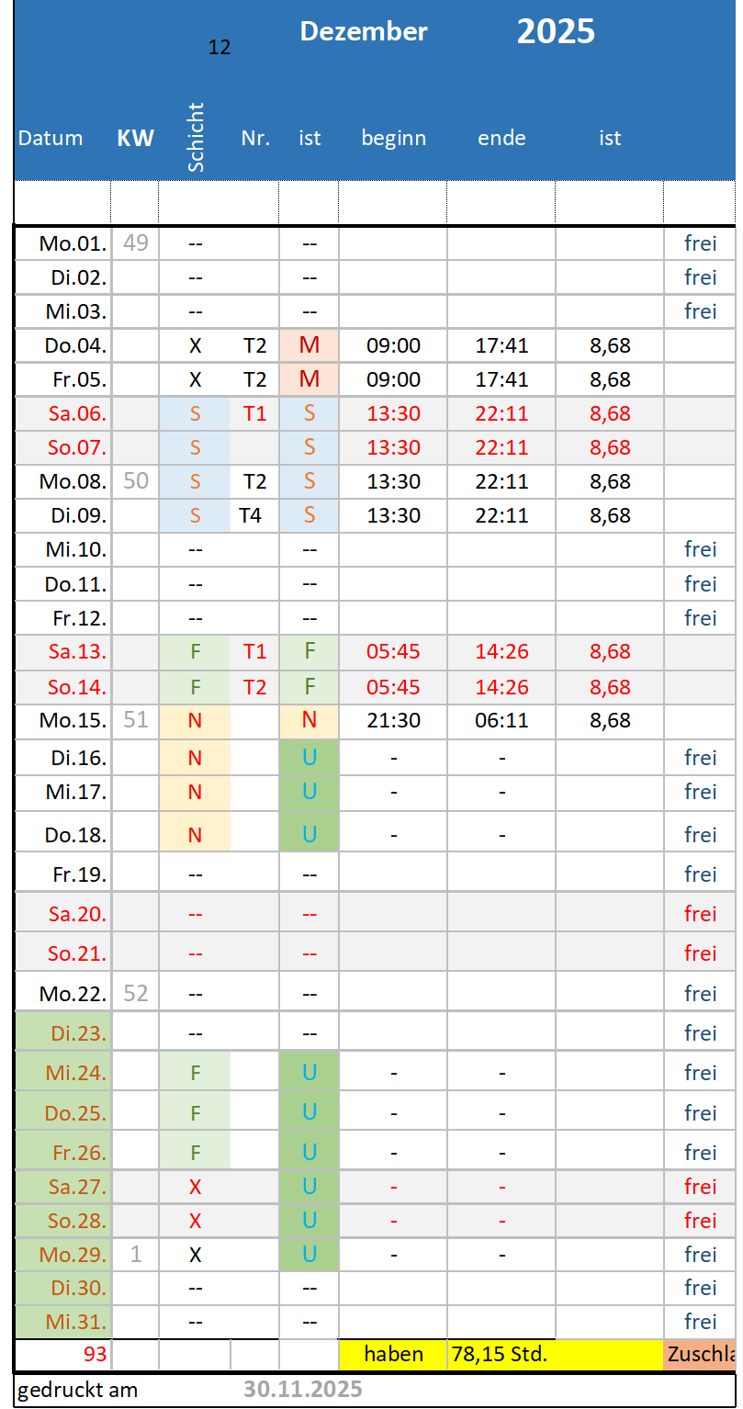Select the calendar week 50 cell
The height and width of the screenshot is (1409, 743).
pyautogui.click(x=135, y=481)
